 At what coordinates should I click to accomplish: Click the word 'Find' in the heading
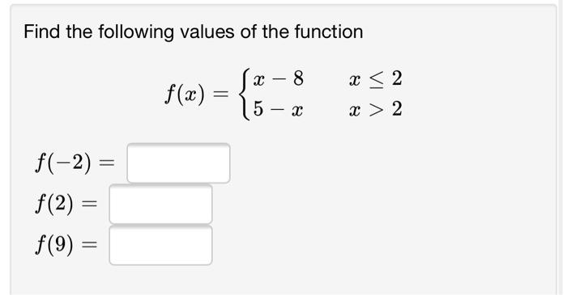(x=42, y=32)
